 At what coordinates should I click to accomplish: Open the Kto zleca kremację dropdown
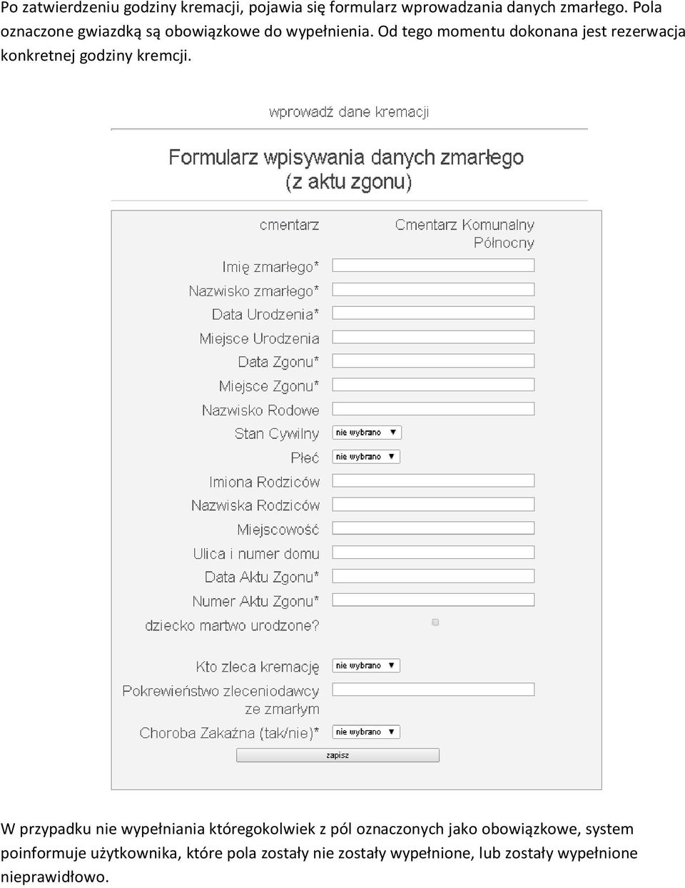click(366, 666)
